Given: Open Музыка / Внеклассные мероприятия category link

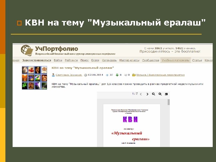Looking at the screenshot, I should click(160, 75).
